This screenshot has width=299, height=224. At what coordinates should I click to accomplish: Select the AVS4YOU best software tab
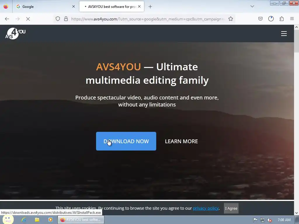112,7
